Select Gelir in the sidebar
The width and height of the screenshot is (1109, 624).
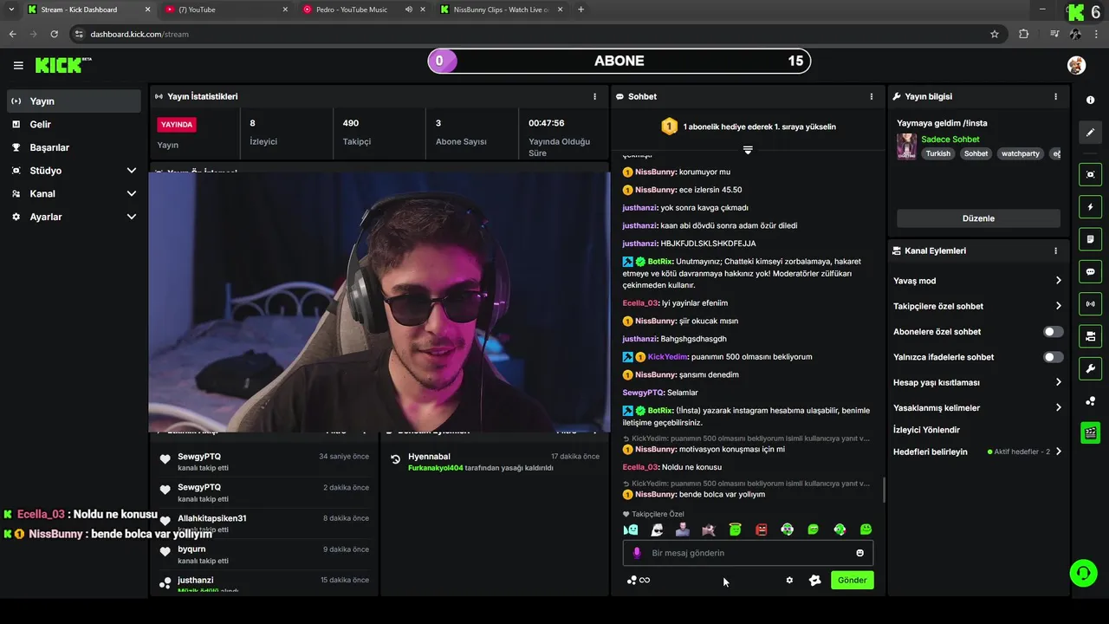click(x=74, y=125)
